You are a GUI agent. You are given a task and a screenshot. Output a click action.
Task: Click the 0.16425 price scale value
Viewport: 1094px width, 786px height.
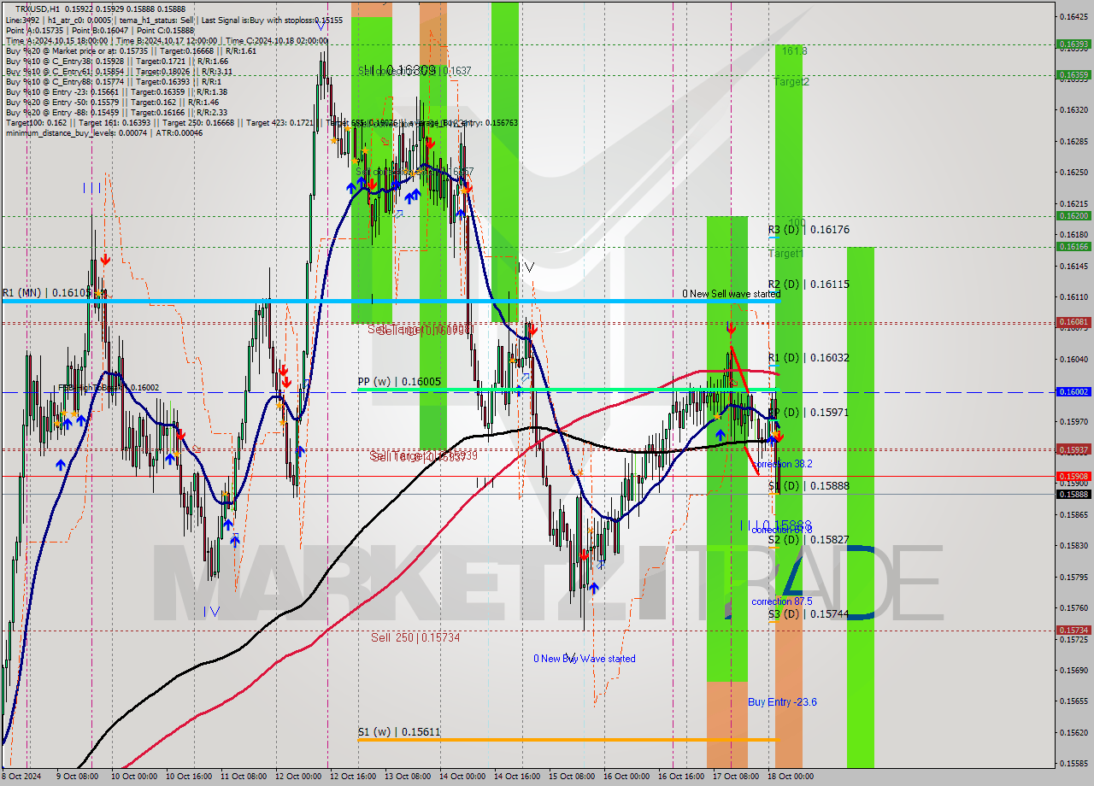pyautogui.click(x=1073, y=16)
